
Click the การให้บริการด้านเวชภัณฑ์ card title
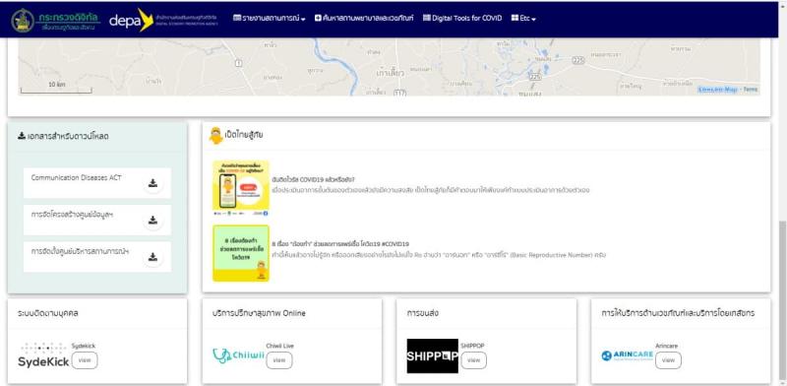coord(678,313)
